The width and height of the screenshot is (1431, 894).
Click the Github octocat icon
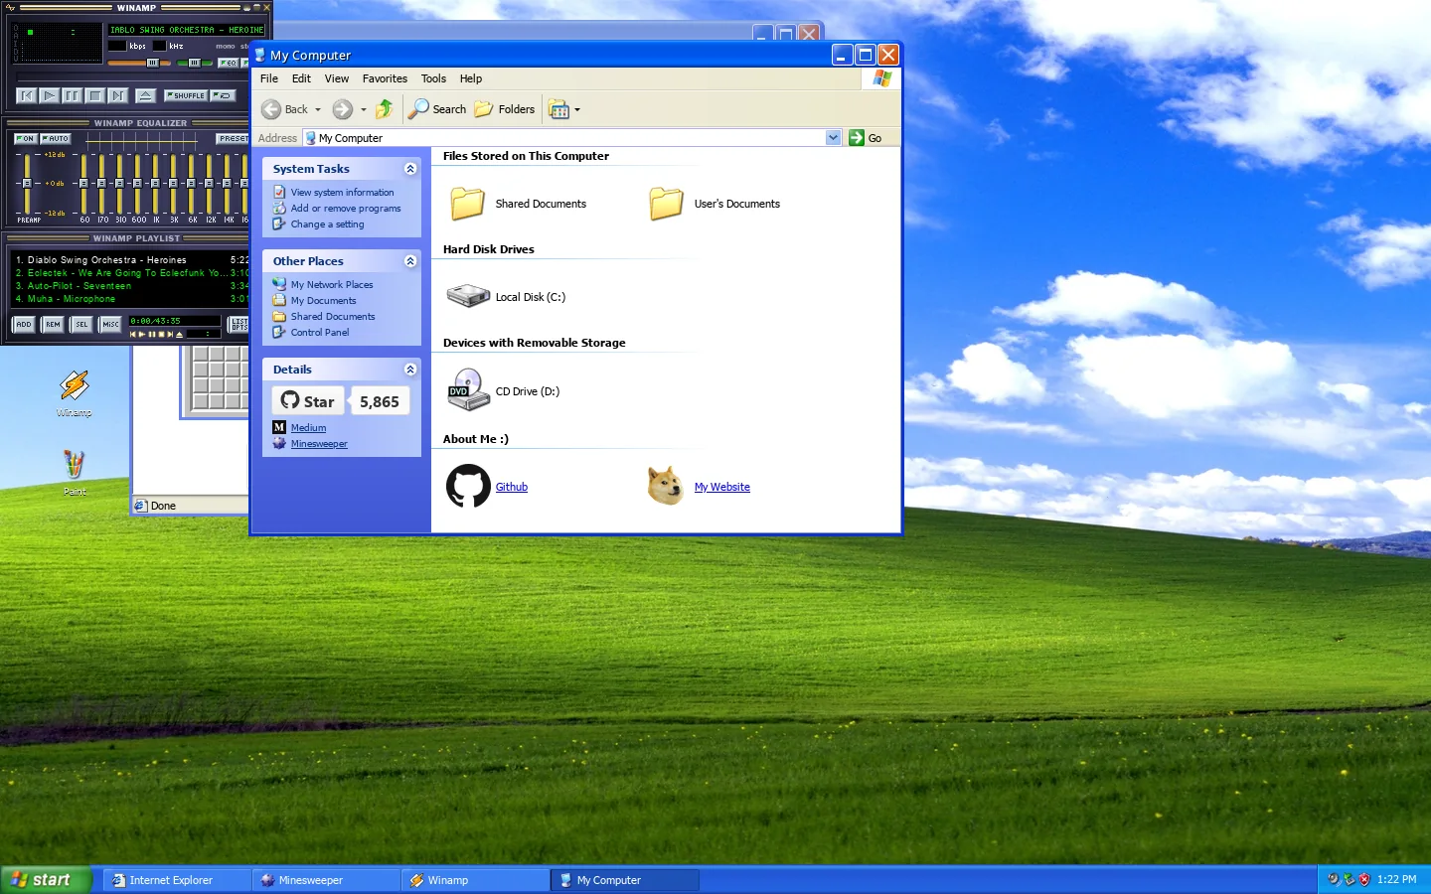(x=468, y=487)
